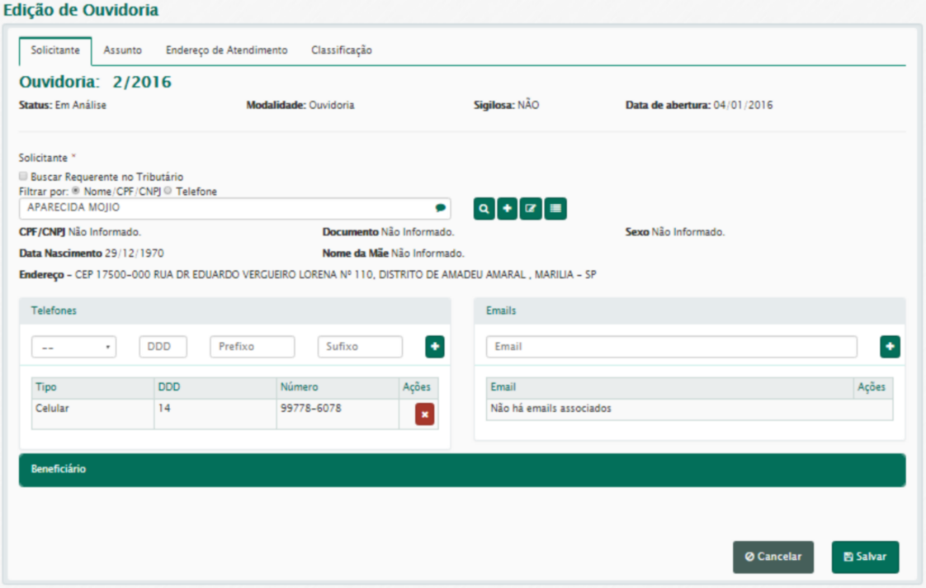The height and width of the screenshot is (588, 926).
Task: Delete the Celular phone row with red X
Action: click(x=424, y=415)
